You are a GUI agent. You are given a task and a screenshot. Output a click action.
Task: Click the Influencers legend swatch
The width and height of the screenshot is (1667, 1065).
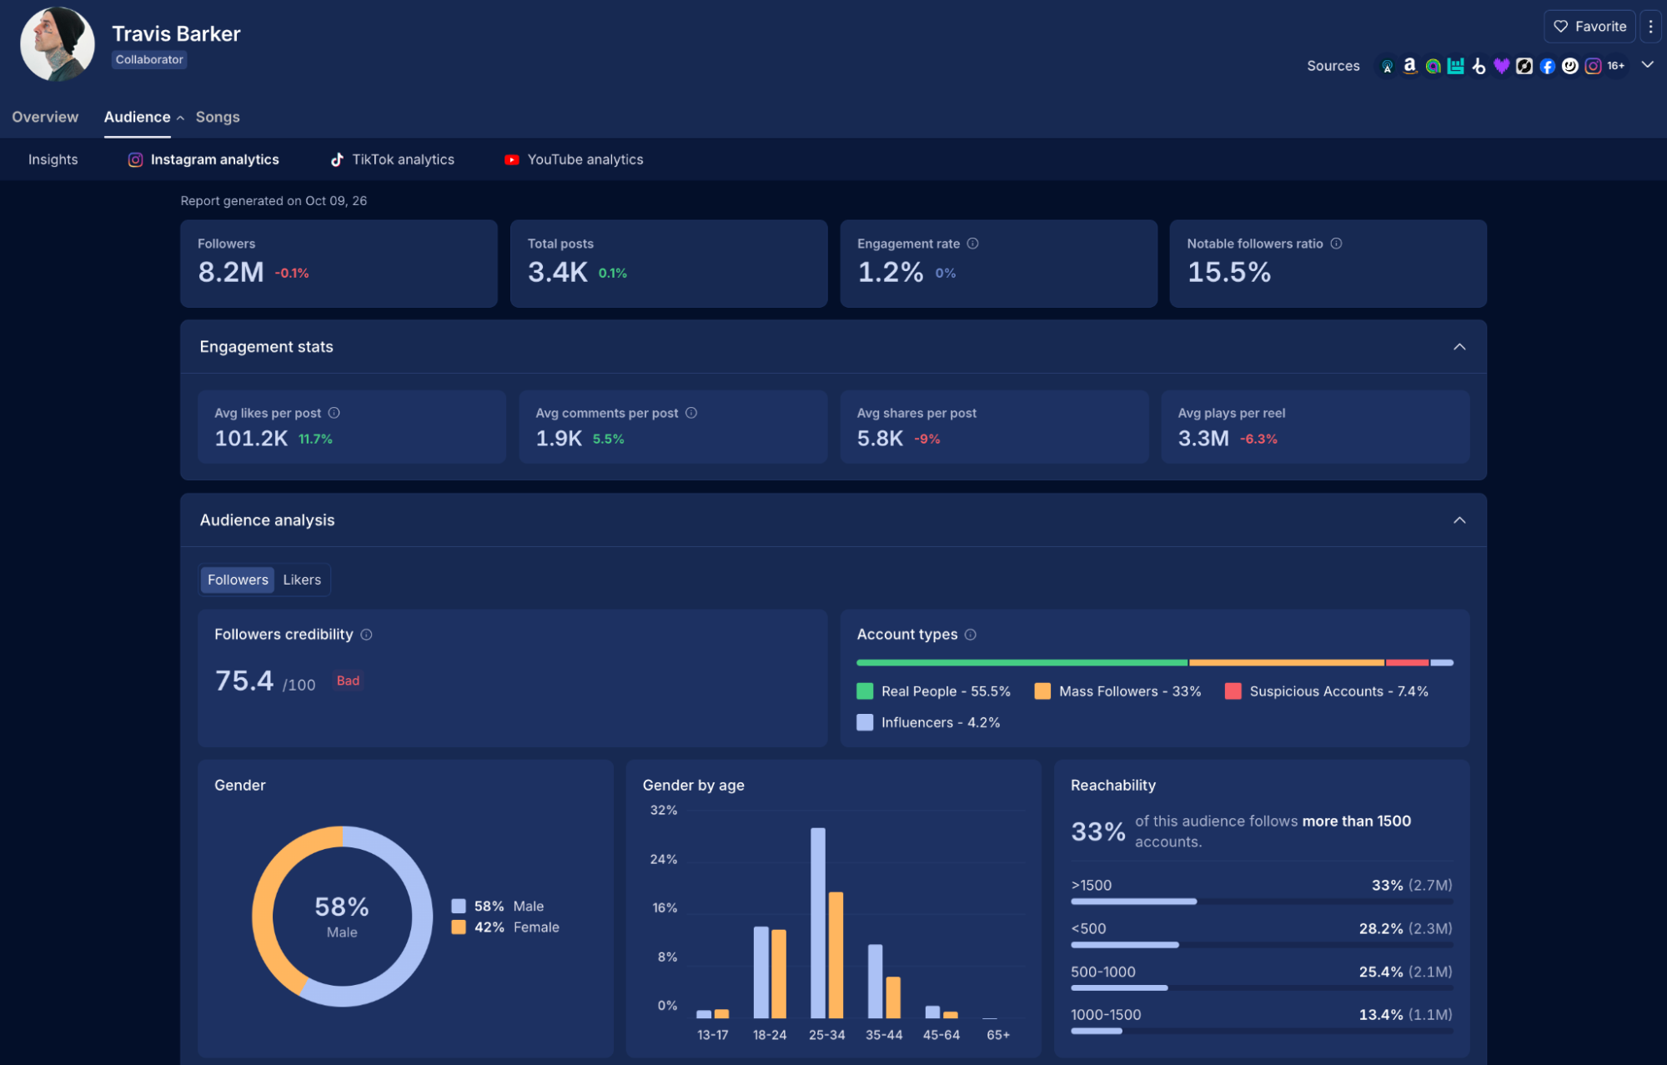[x=865, y=722]
